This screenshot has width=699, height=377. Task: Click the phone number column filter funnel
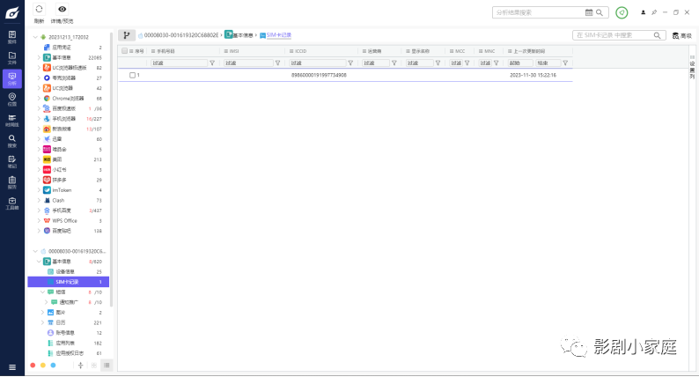pos(212,63)
